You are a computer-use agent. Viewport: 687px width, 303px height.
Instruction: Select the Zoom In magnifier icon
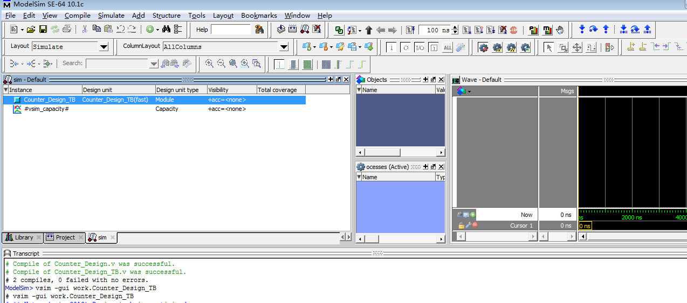(209, 64)
